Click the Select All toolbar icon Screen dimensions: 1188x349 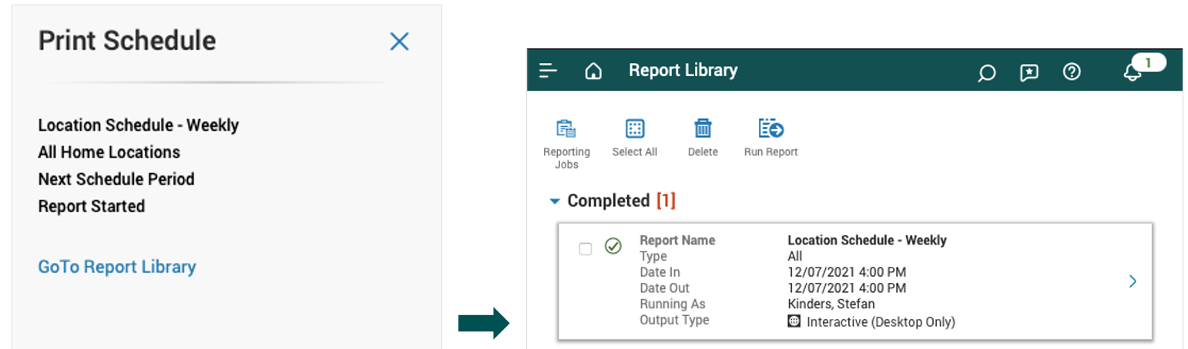pyautogui.click(x=635, y=129)
